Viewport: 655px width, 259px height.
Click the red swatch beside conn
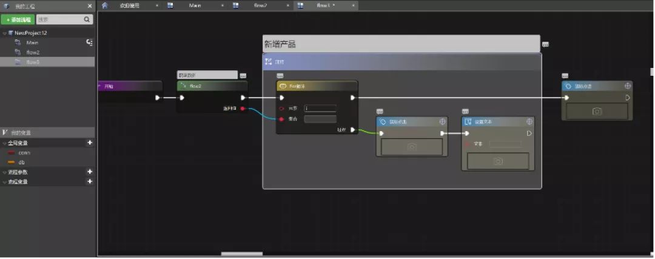pos(12,153)
